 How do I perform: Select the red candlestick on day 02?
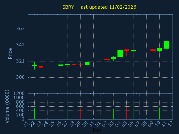[x=107, y=59]
